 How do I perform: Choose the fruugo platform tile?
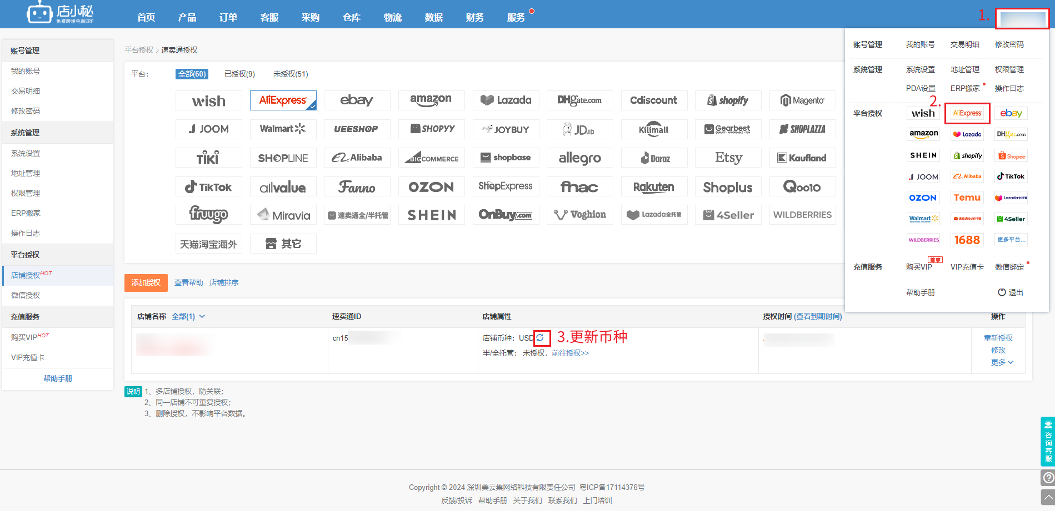(x=209, y=215)
